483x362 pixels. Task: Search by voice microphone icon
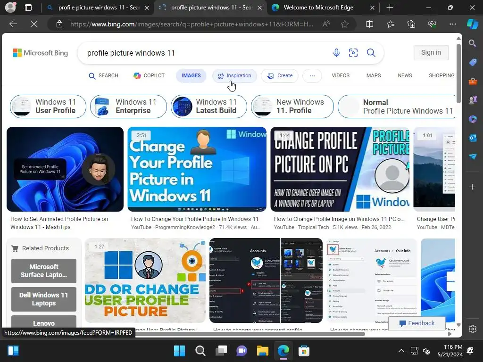(336, 53)
